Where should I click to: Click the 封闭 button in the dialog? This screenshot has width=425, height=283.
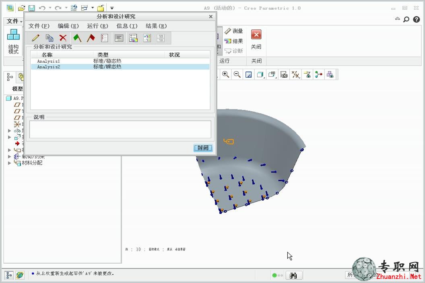[203, 148]
